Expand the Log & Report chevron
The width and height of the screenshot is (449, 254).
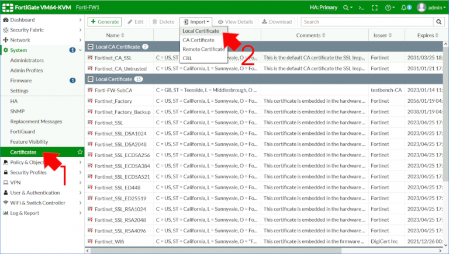80,213
